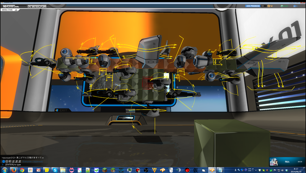Open the yellow V taskbar icon
Viewport: 306px width, 173px height.
click(154, 170)
